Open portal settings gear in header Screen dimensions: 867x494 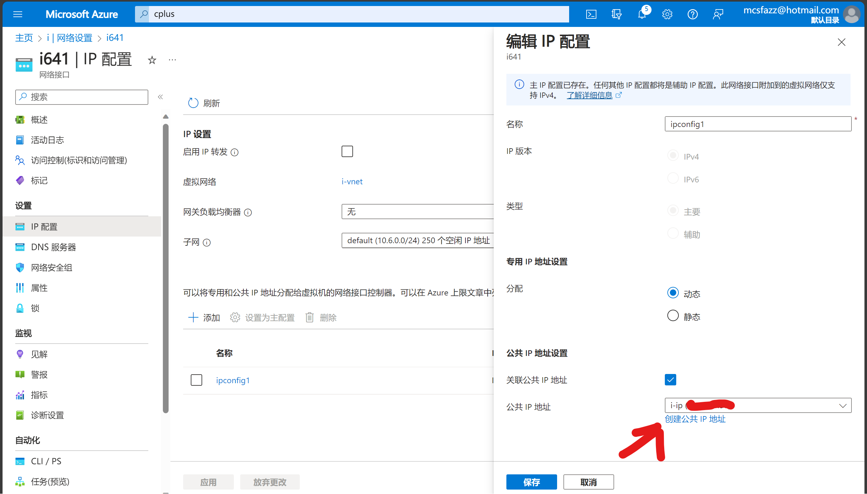tap(667, 14)
